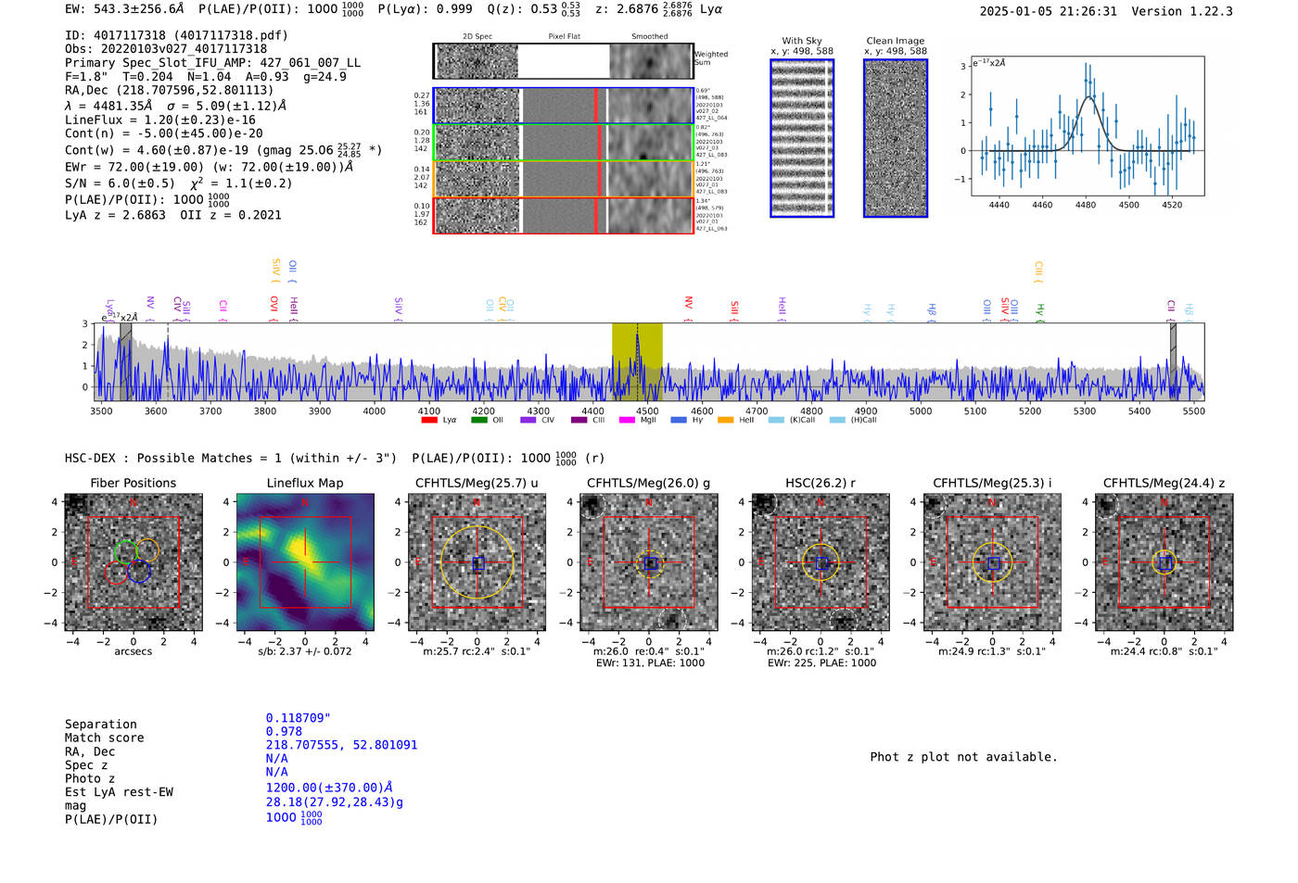Click the 'S/N = 6.0(±0.5)' text
The image size is (1298, 883).
point(120,183)
